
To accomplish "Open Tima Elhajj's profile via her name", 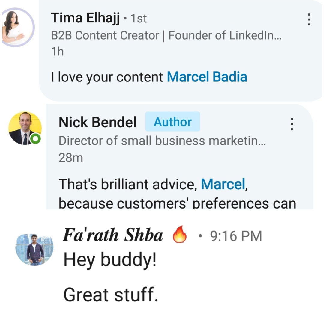I will pyautogui.click(x=85, y=18).
